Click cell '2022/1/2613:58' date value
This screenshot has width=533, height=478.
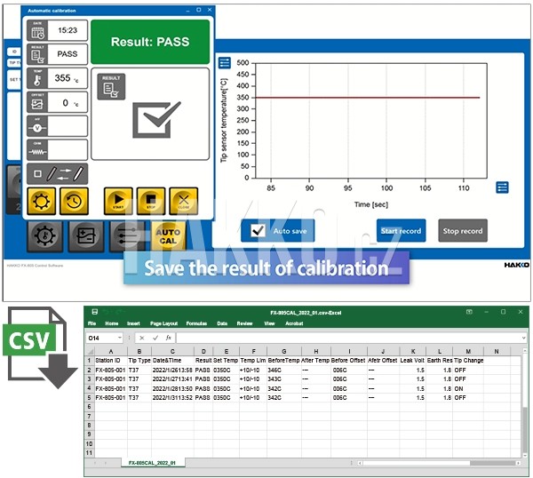tap(172, 370)
